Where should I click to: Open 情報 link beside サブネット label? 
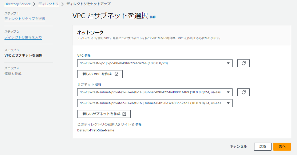click(98, 85)
